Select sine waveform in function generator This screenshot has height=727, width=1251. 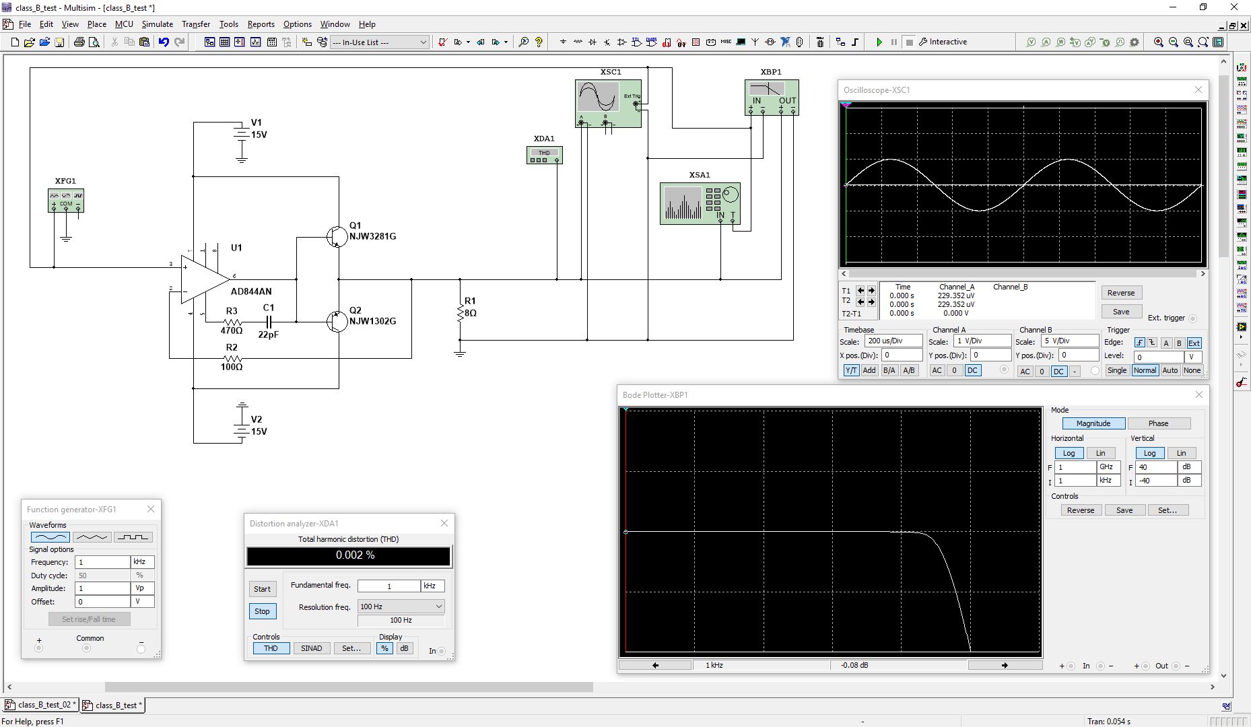50,537
